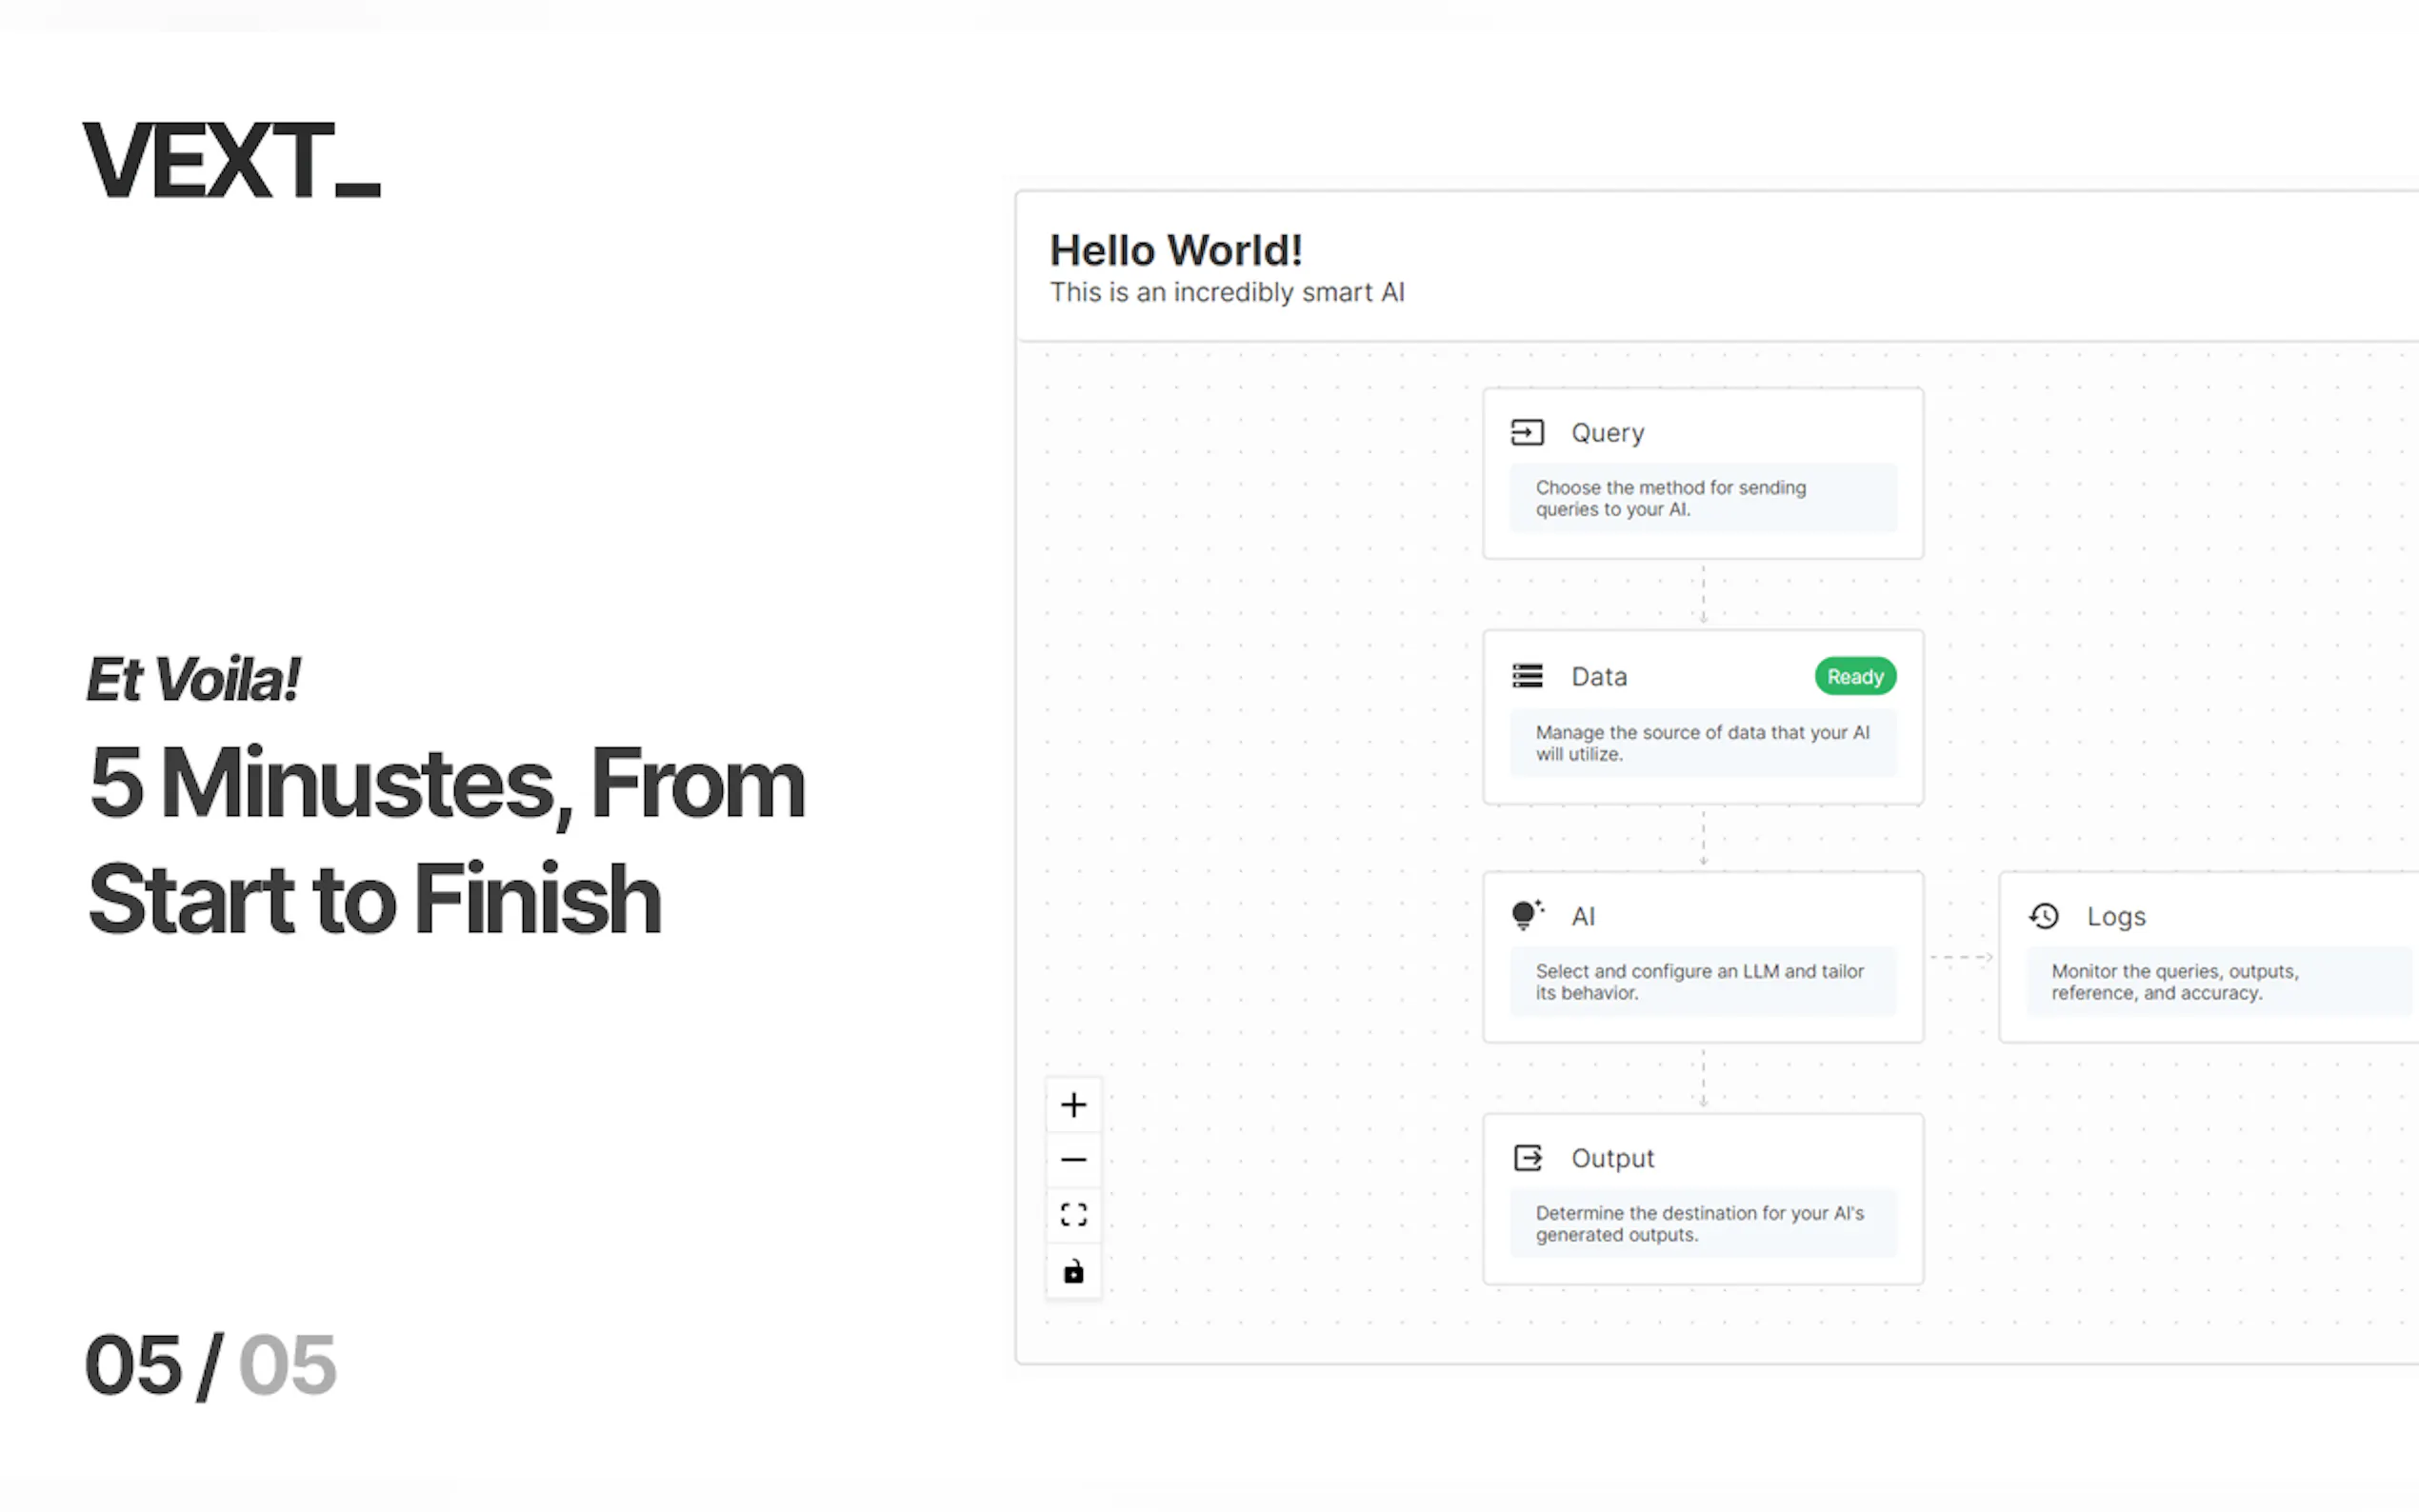Click the Query node description box
Image resolution: width=2419 pixels, height=1512 pixels.
1702,498
